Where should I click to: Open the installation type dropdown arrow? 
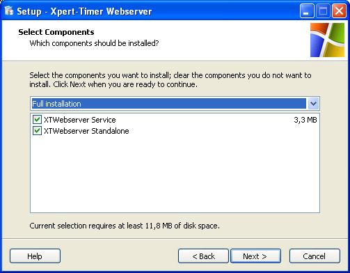[313, 104]
